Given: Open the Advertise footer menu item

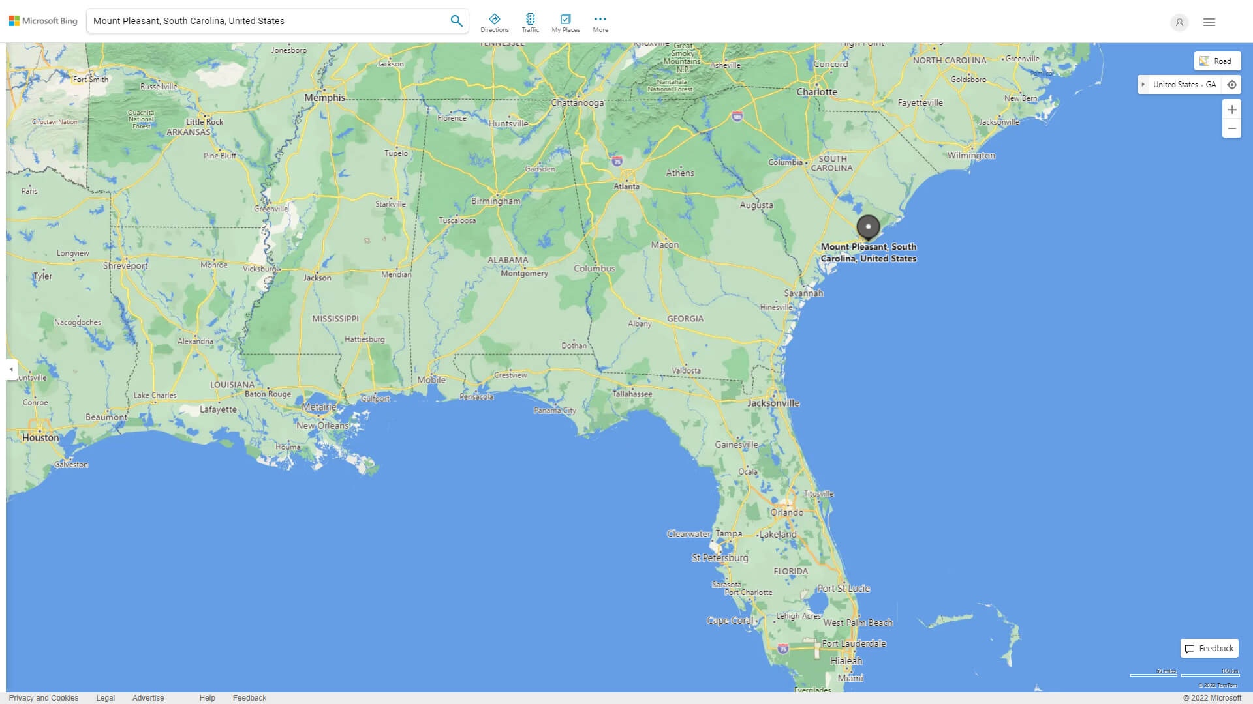Looking at the screenshot, I should tap(148, 697).
